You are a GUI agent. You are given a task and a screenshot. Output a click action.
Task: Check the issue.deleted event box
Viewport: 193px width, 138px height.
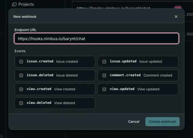(x=21, y=75)
